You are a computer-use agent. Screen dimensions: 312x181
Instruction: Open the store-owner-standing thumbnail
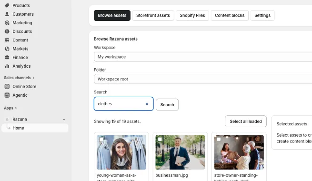pyautogui.click(x=239, y=152)
